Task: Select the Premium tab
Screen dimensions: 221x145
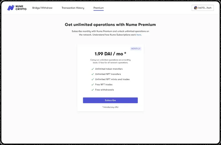Action: click(99, 8)
